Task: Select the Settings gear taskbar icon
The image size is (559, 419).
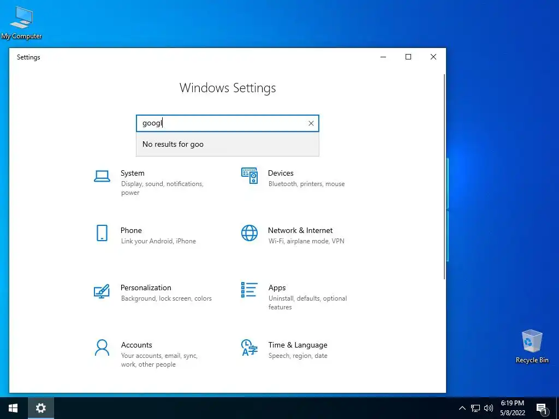Action: [x=41, y=408]
